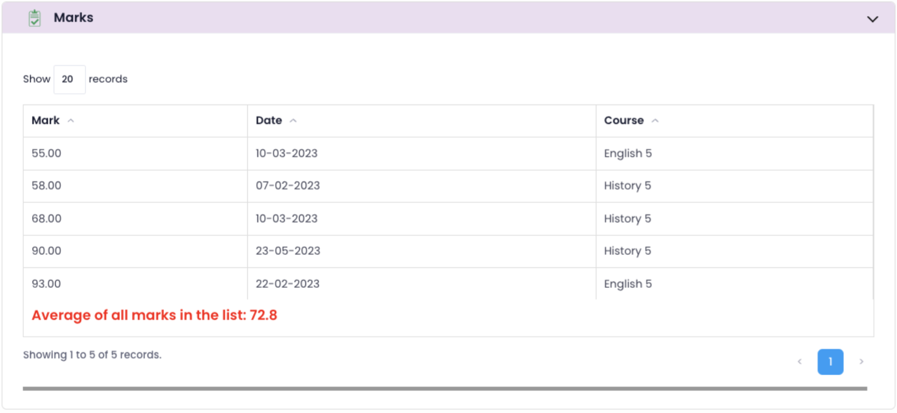The height and width of the screenshot is (413, 897).
Task: Click the average of all marks text
Action: coord(154,316)
